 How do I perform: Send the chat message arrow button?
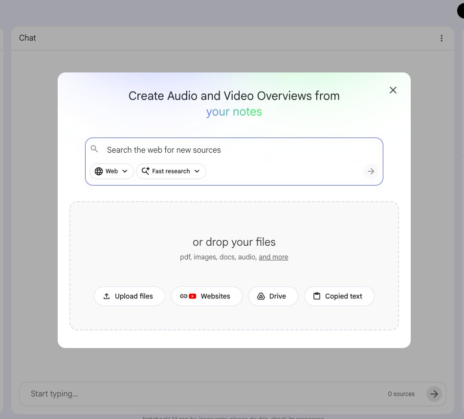pos(434,394)
